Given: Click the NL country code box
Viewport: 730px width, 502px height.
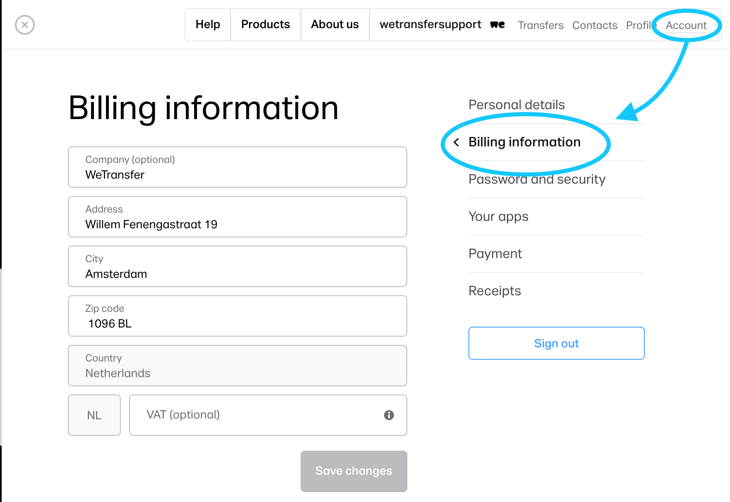Looking at the screenshot, I should coord(94,415).
